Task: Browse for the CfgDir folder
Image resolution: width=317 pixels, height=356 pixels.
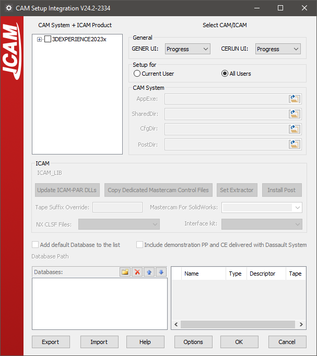Action: tap(295, 129)
